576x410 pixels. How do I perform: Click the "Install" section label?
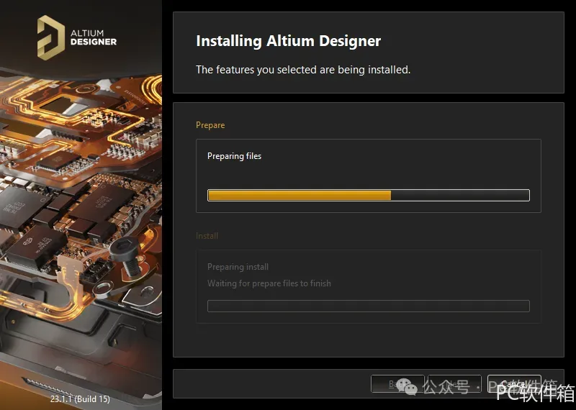[207, 236]
